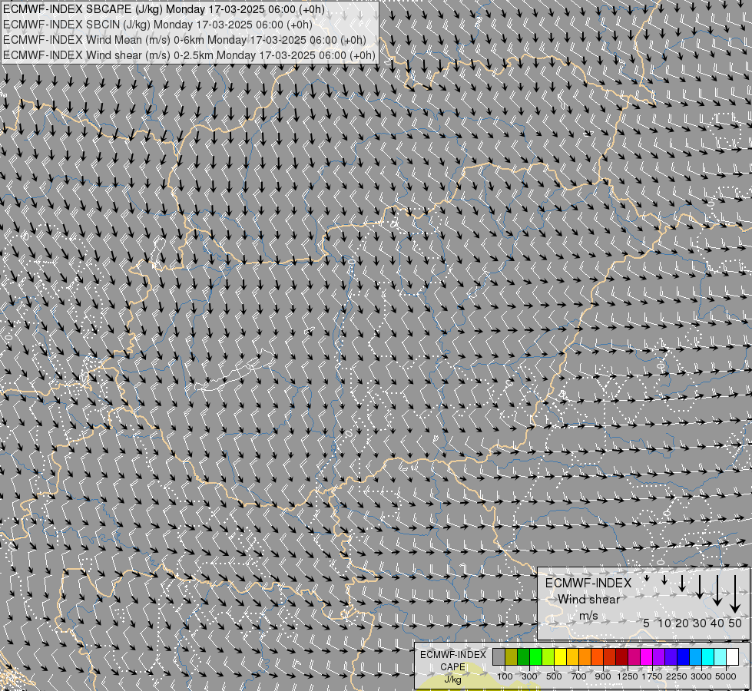Click the 50 label in wind shear legend
This screenshot has height=691, width=752.
tap(735, 623)
